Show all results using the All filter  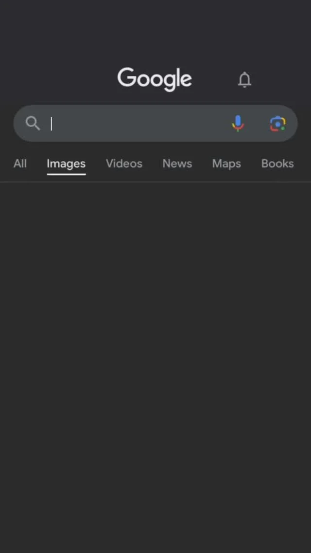[x=20, y=164]
